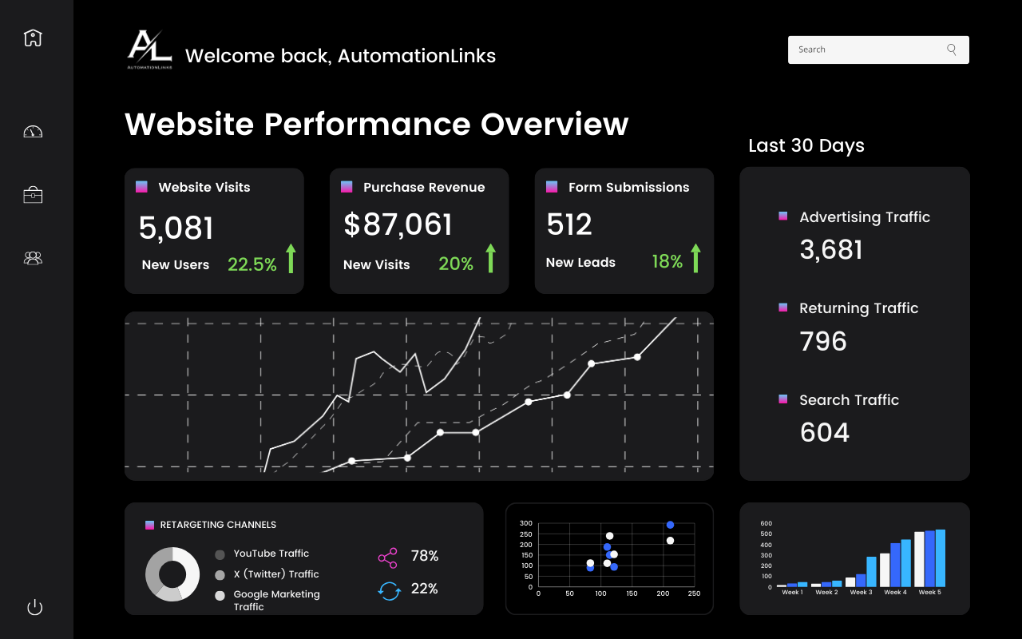This screenshot has height=639, width=1022.
Task: Click the Week 5 bar chart label
Action: (929, 593)
